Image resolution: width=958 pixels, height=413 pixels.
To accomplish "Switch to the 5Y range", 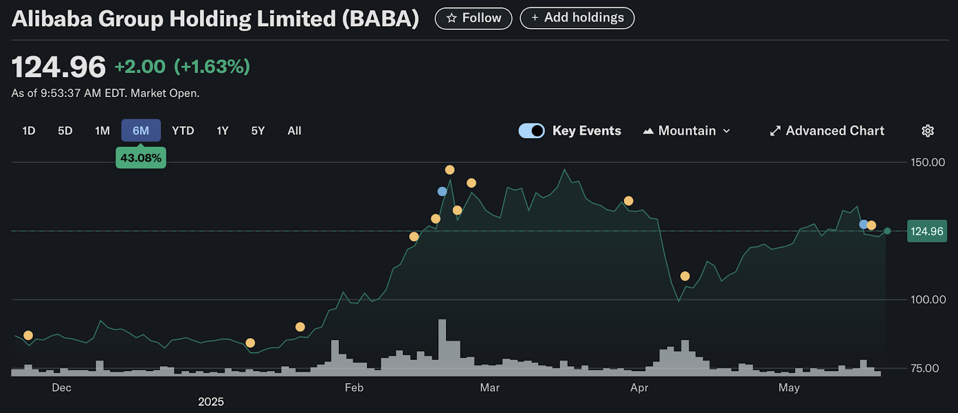I will pyautogui.click(x=258, y=130).
